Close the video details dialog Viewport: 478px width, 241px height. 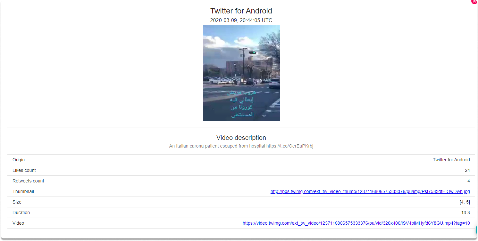(x=475, y=1)
